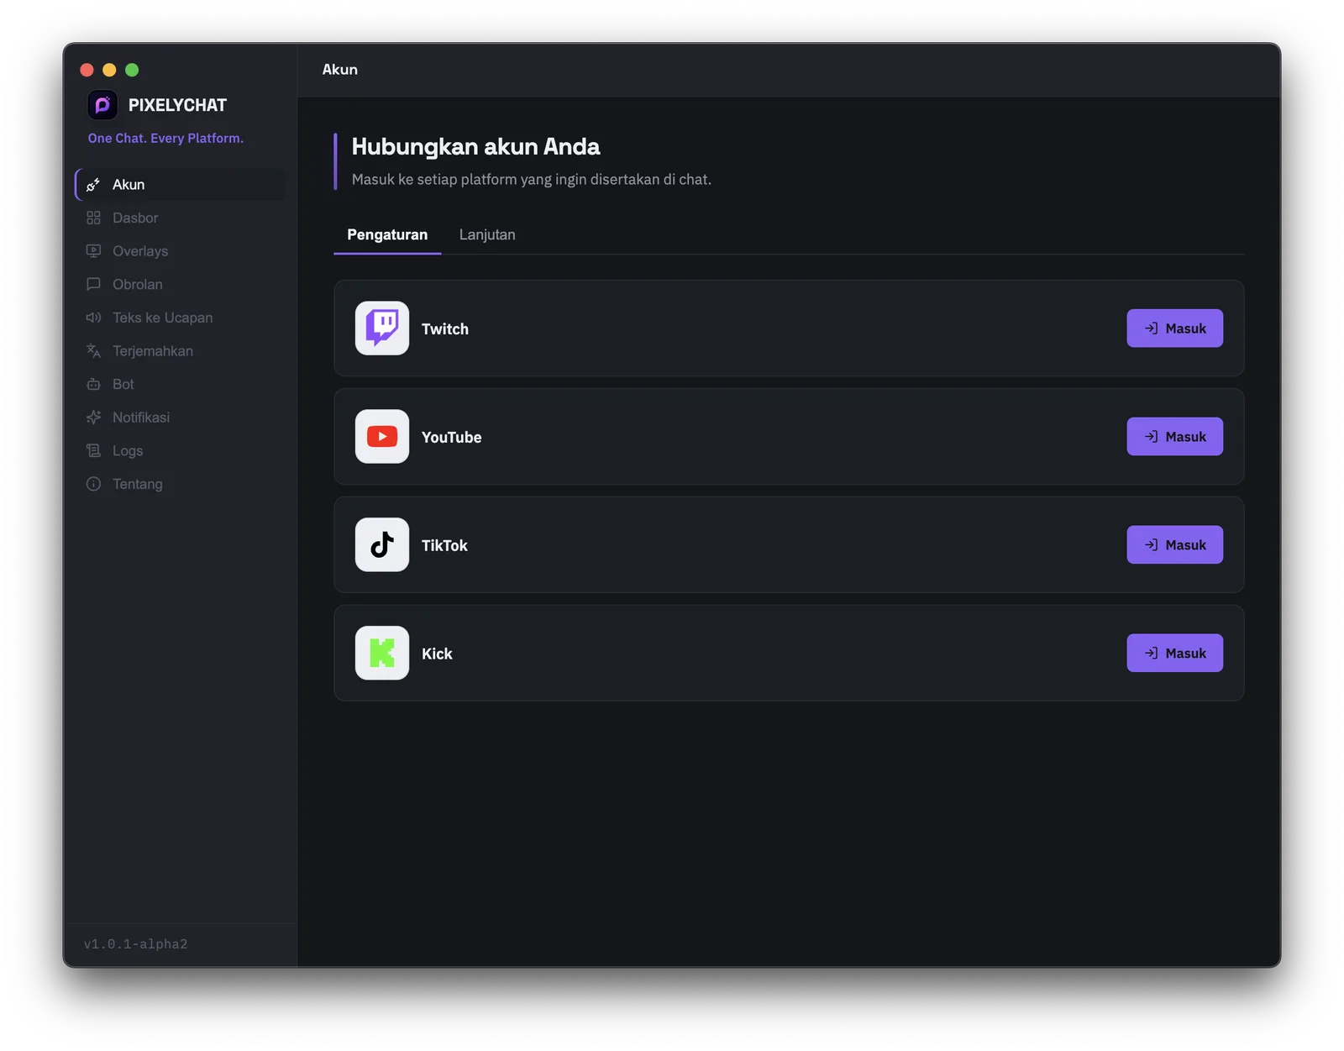The height and width of the screenshot is (1051, 1344).
Task: Click the Twitch name label
Action: tap(445, 329)
